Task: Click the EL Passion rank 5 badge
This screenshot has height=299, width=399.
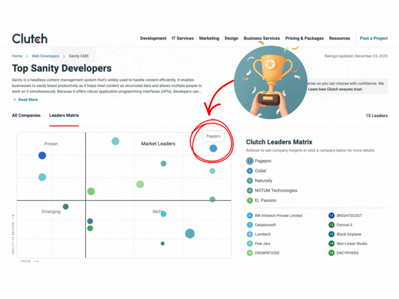Action: click(x=249, y=200)
